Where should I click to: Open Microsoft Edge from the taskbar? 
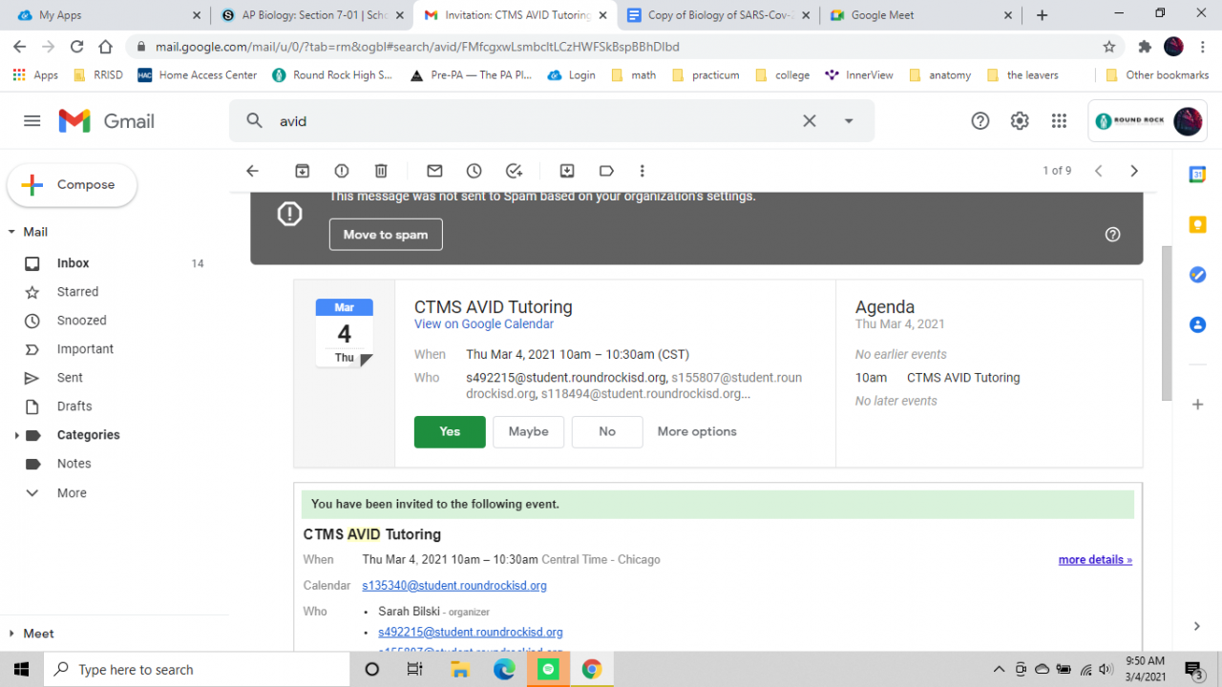tap(504, 669)
